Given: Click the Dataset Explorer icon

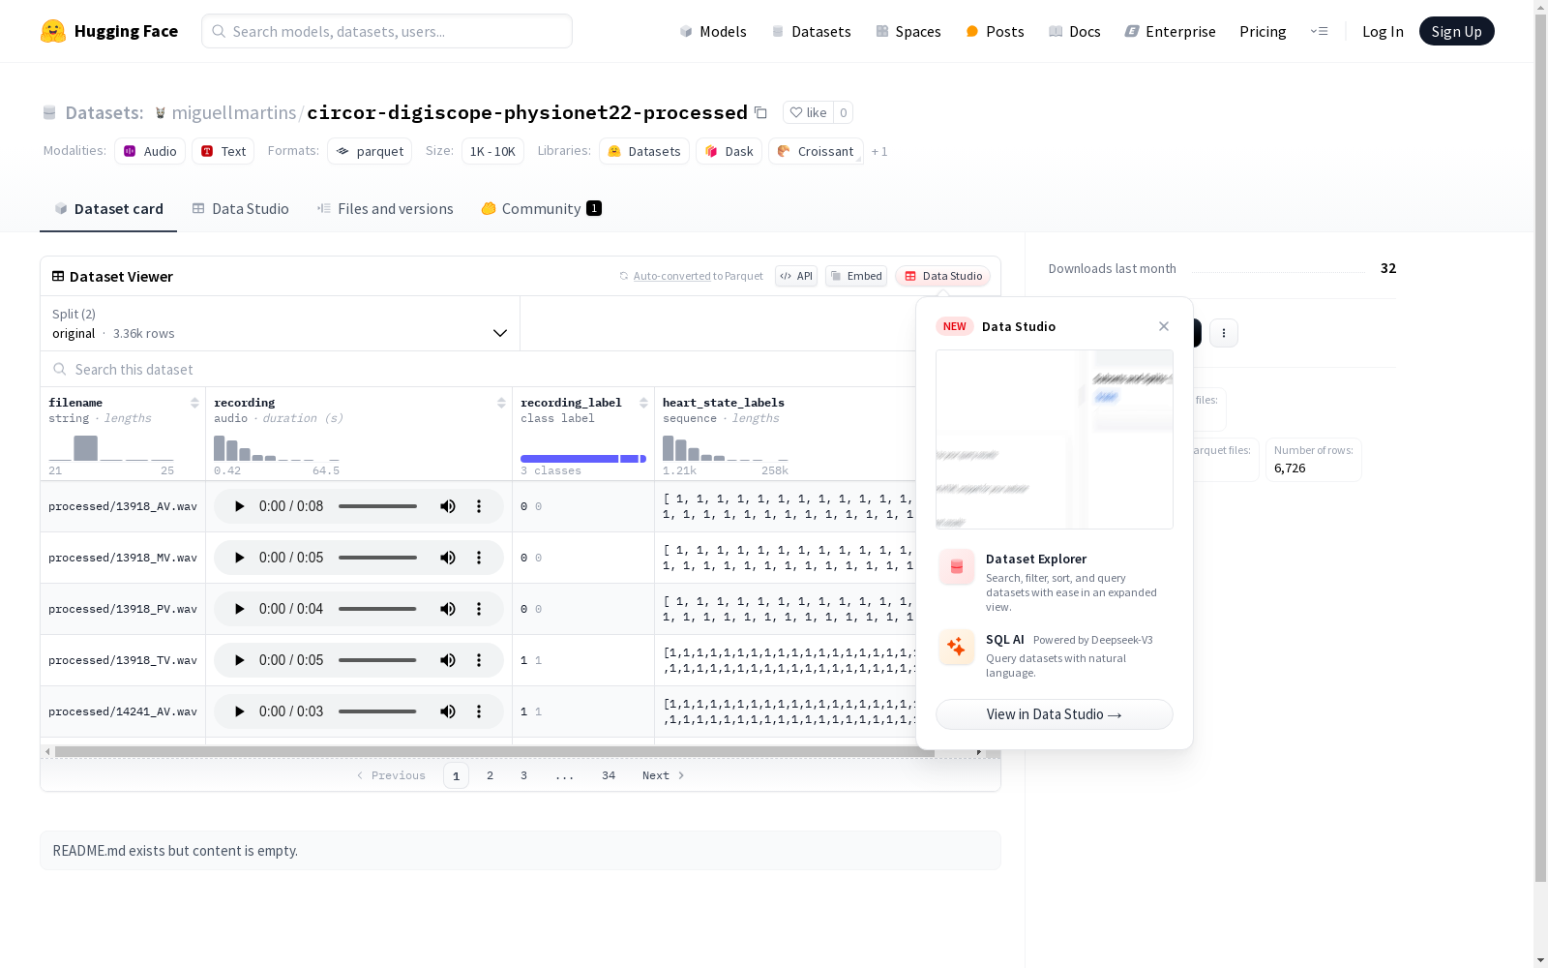Looking at the screenshot, I should [x=957, y=567].
